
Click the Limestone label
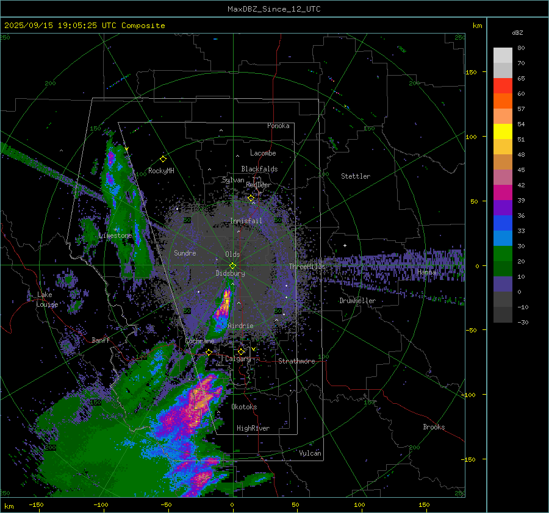115,235
